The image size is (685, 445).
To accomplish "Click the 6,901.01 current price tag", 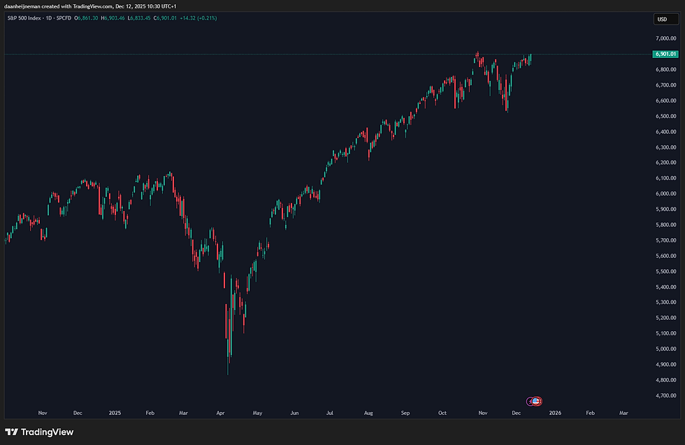I will point(665,54).
